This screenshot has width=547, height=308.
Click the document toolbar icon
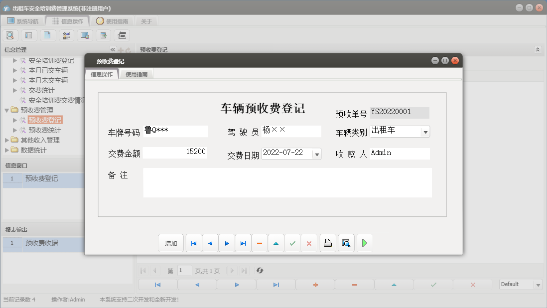coord(47,35)
